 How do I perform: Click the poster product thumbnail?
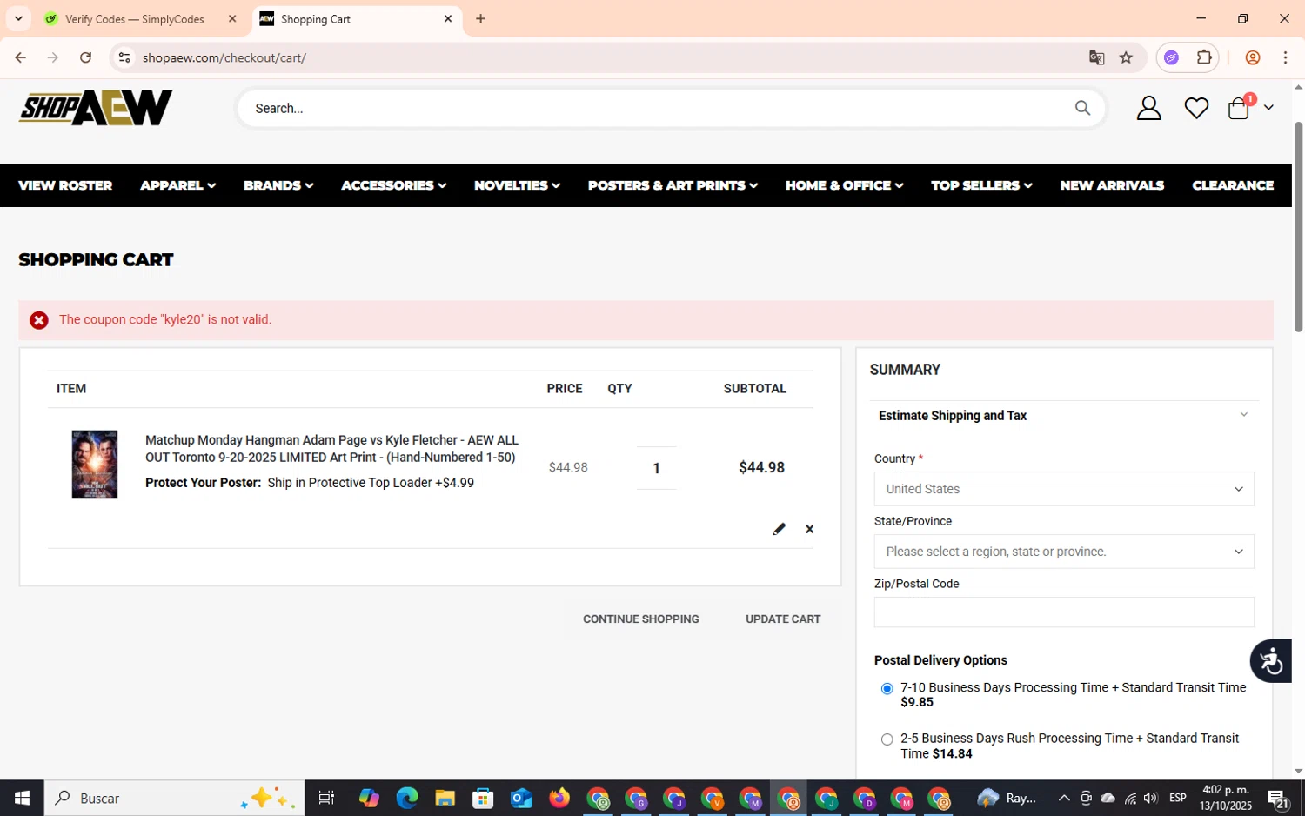click(94, 465)
